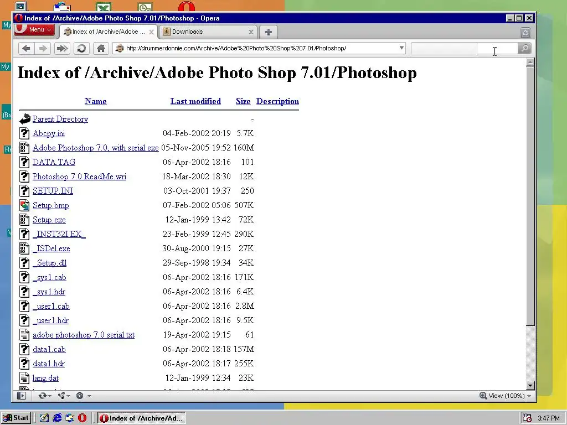567x425 pixels.
Task: Expand the Opera Turbo dropdown arrow
Action: pos(89,396)
